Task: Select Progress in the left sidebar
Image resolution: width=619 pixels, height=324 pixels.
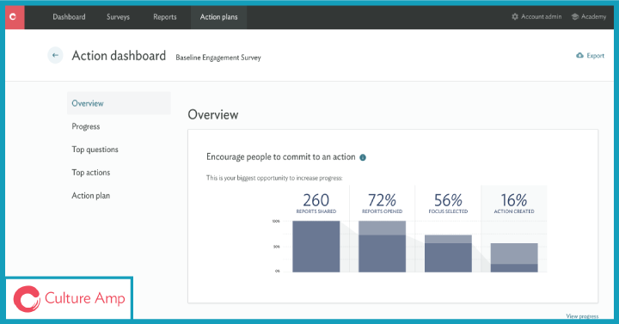Action: tap(86, 126)
